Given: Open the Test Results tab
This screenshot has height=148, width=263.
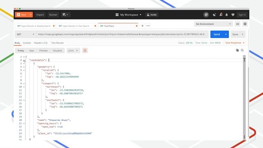Looking at the screenshot, I should coord(58,43).
